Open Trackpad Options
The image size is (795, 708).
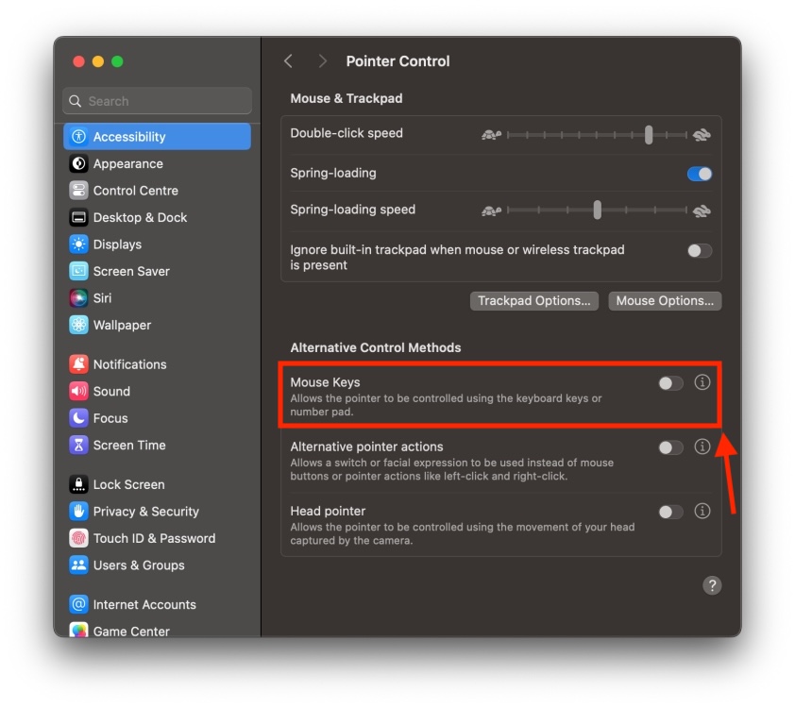point(533,300)
